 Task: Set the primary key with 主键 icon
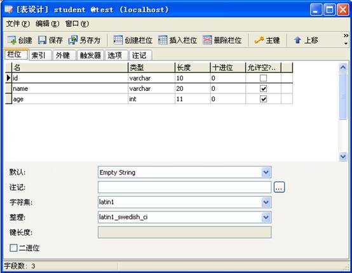259,41
